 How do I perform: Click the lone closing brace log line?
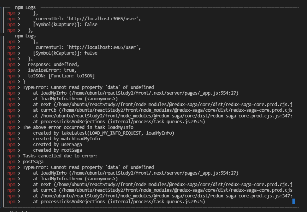coord(24,81)
